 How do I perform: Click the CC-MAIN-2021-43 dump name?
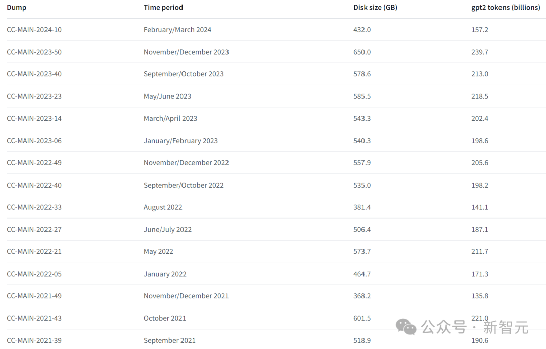(x=34, y=318)
